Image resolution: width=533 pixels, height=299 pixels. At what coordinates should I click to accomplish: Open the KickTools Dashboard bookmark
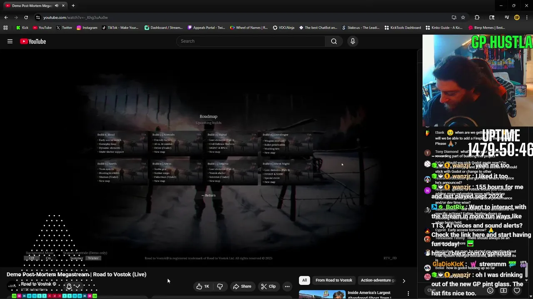[403, 28]
